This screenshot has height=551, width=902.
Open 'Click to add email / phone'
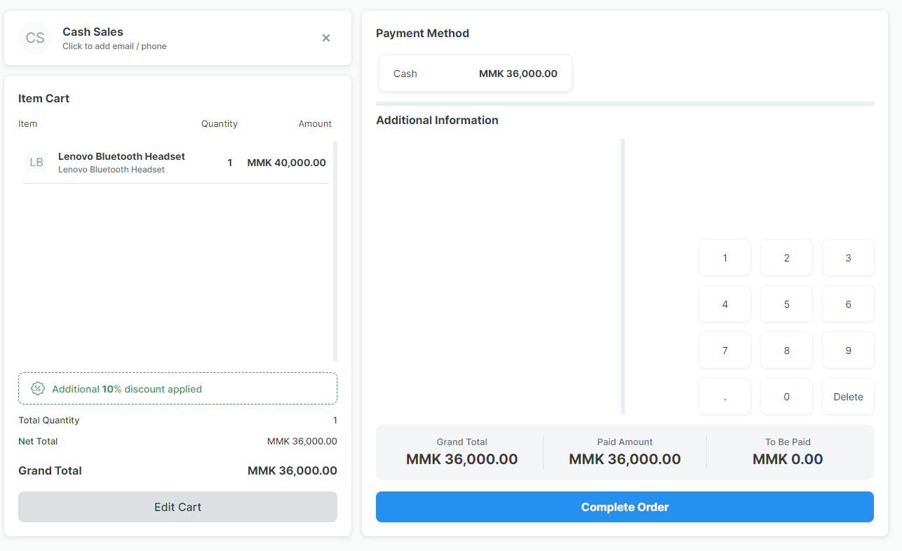click(114, 46)
